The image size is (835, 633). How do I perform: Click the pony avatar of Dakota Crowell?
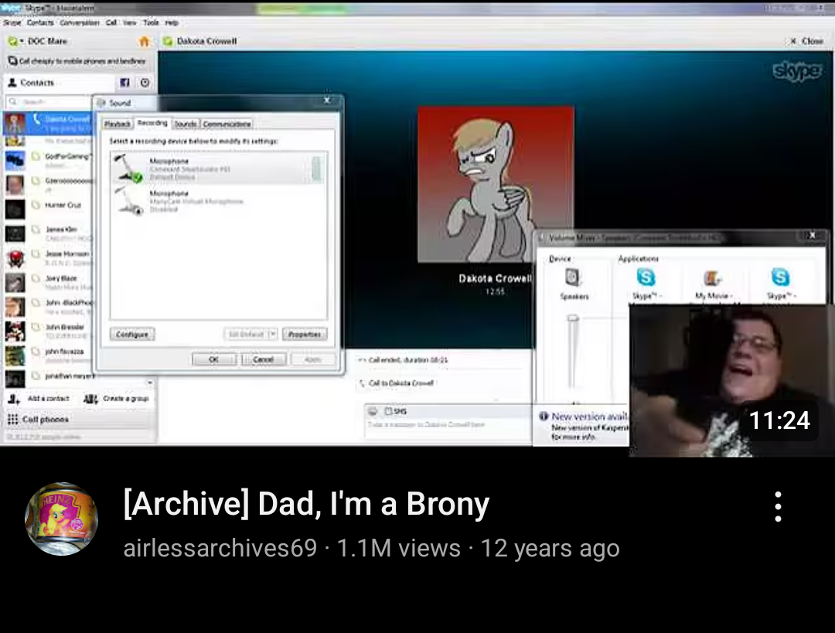tap(496, 184)
